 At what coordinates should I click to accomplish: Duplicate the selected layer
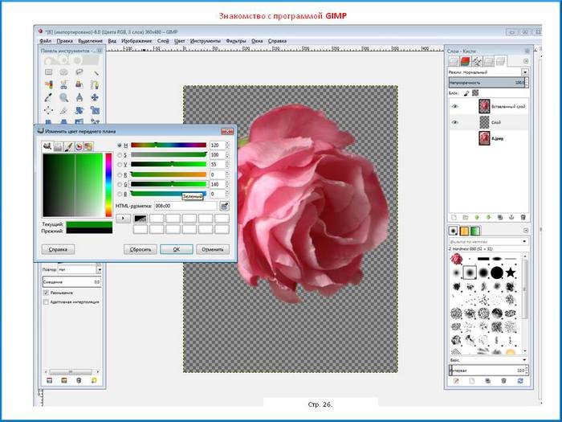[500, 218]
